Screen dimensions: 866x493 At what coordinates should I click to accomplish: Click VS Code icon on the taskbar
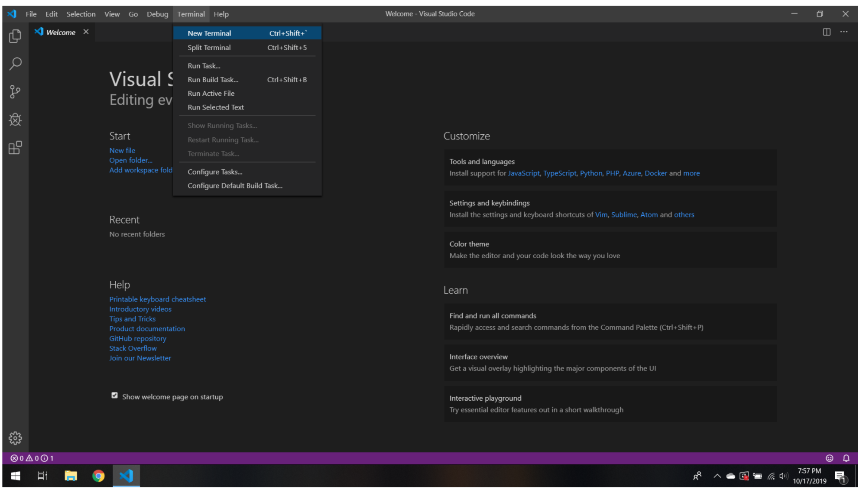tap(126, 476)
